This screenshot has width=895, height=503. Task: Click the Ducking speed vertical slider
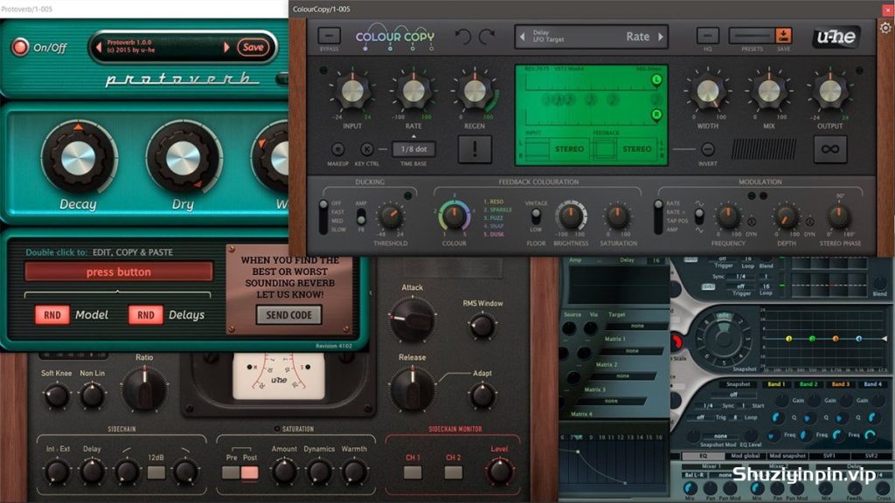point(323,217)
